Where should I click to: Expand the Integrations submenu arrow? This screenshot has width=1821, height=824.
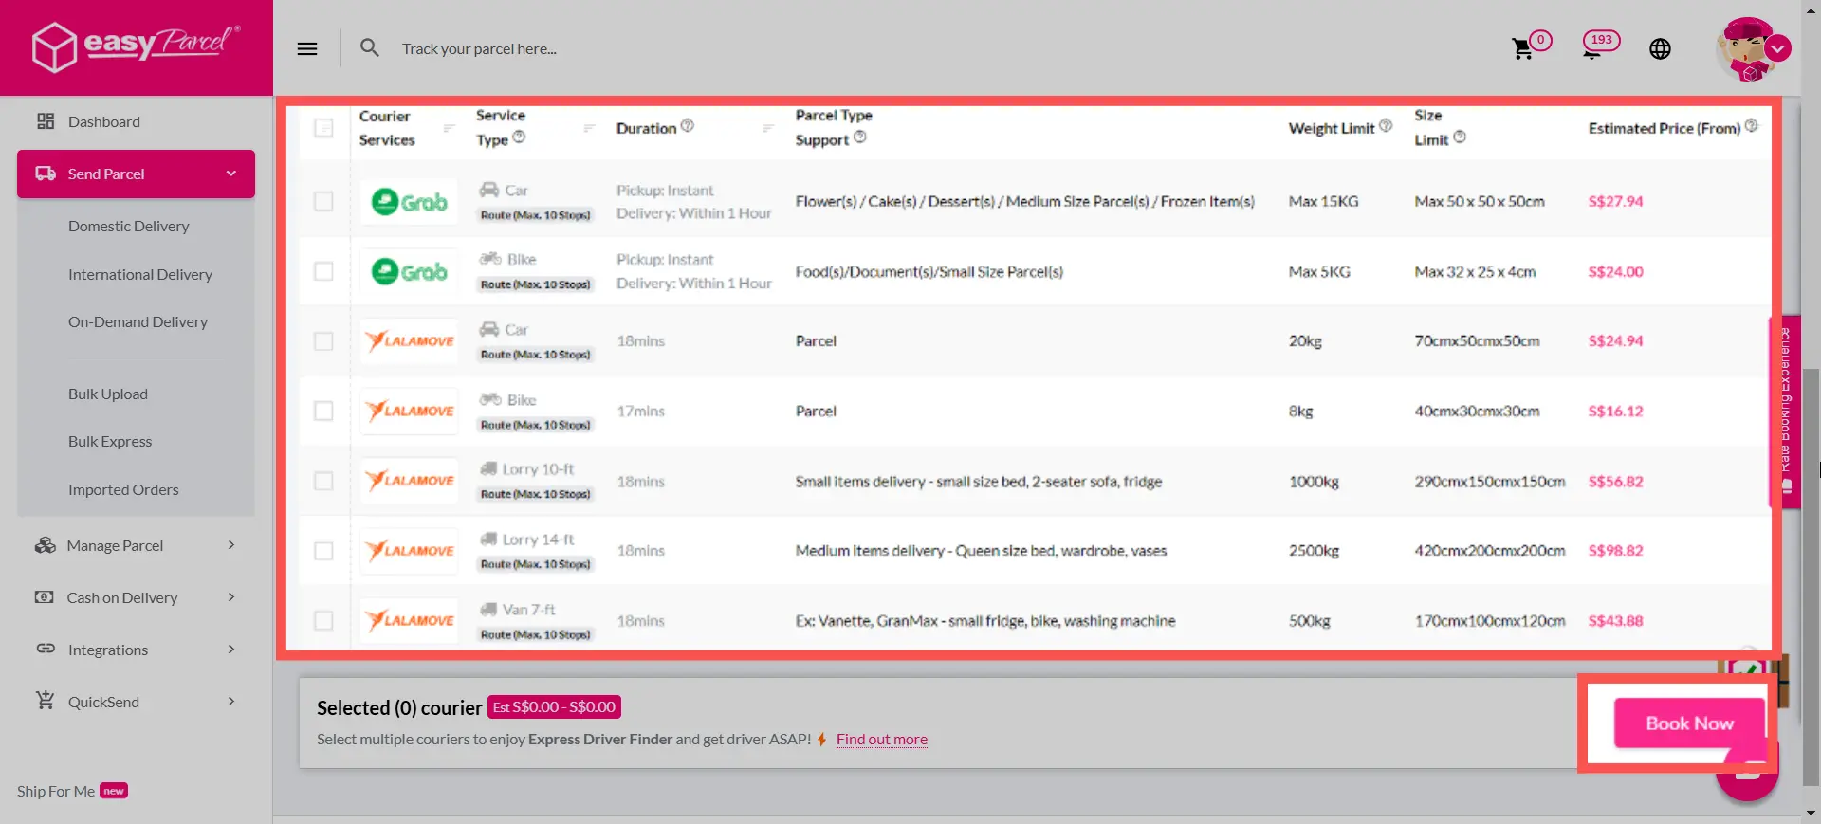pos(231,650)
